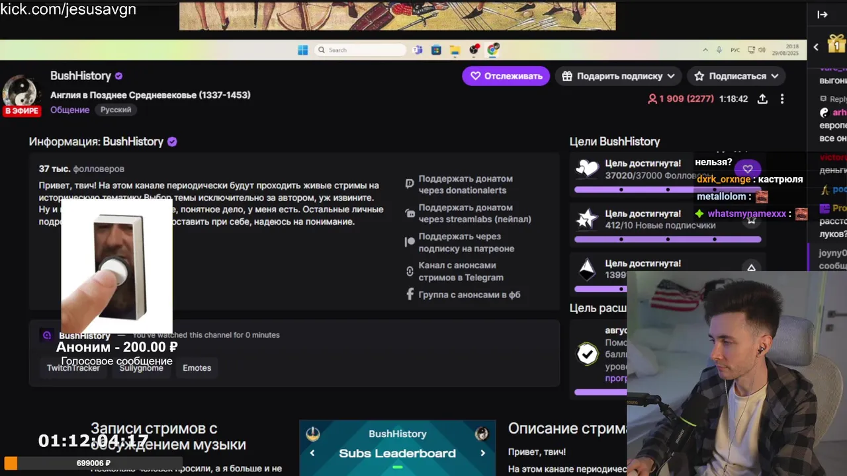847x476 pixels.
Task: Open Канал с анонсами стримов в Telegram
Action: [x=461, y=271]
